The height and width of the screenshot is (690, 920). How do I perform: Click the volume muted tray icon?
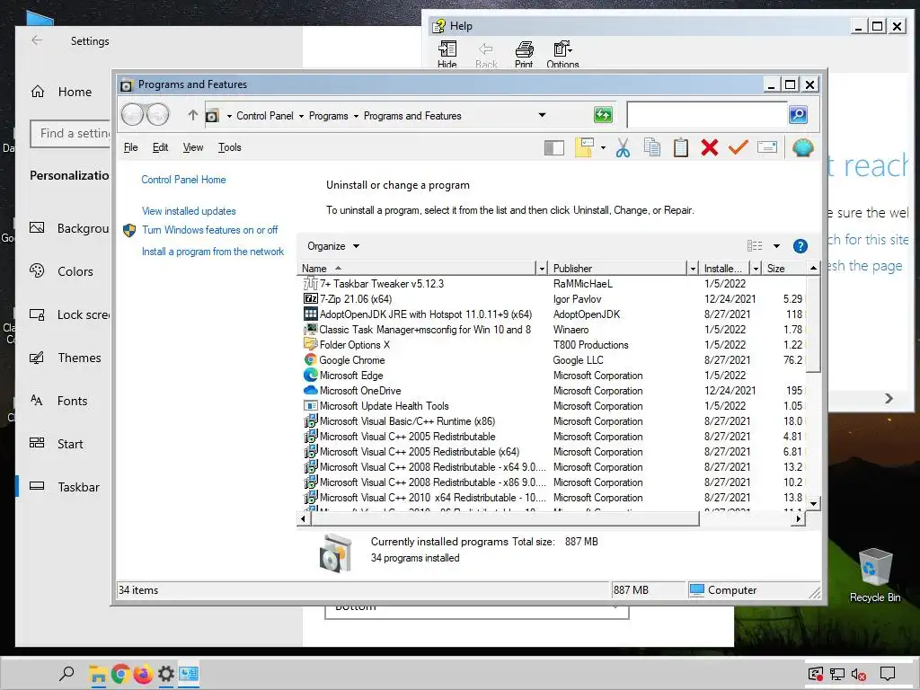click(x=858, y=675)
